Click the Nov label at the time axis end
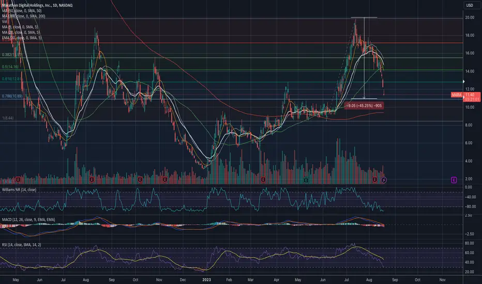 tap(442, 280)
